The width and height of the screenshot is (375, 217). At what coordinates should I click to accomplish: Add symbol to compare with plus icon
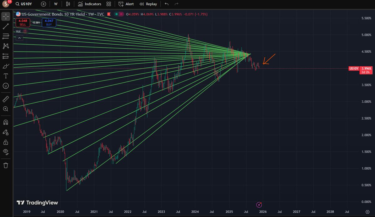pos(43,4)
